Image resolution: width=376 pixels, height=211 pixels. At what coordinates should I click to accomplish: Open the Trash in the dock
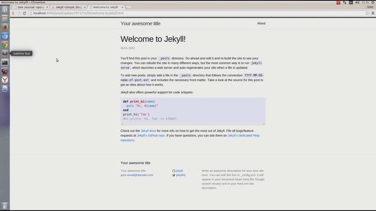pyautogui.click(x=5, y=206)
